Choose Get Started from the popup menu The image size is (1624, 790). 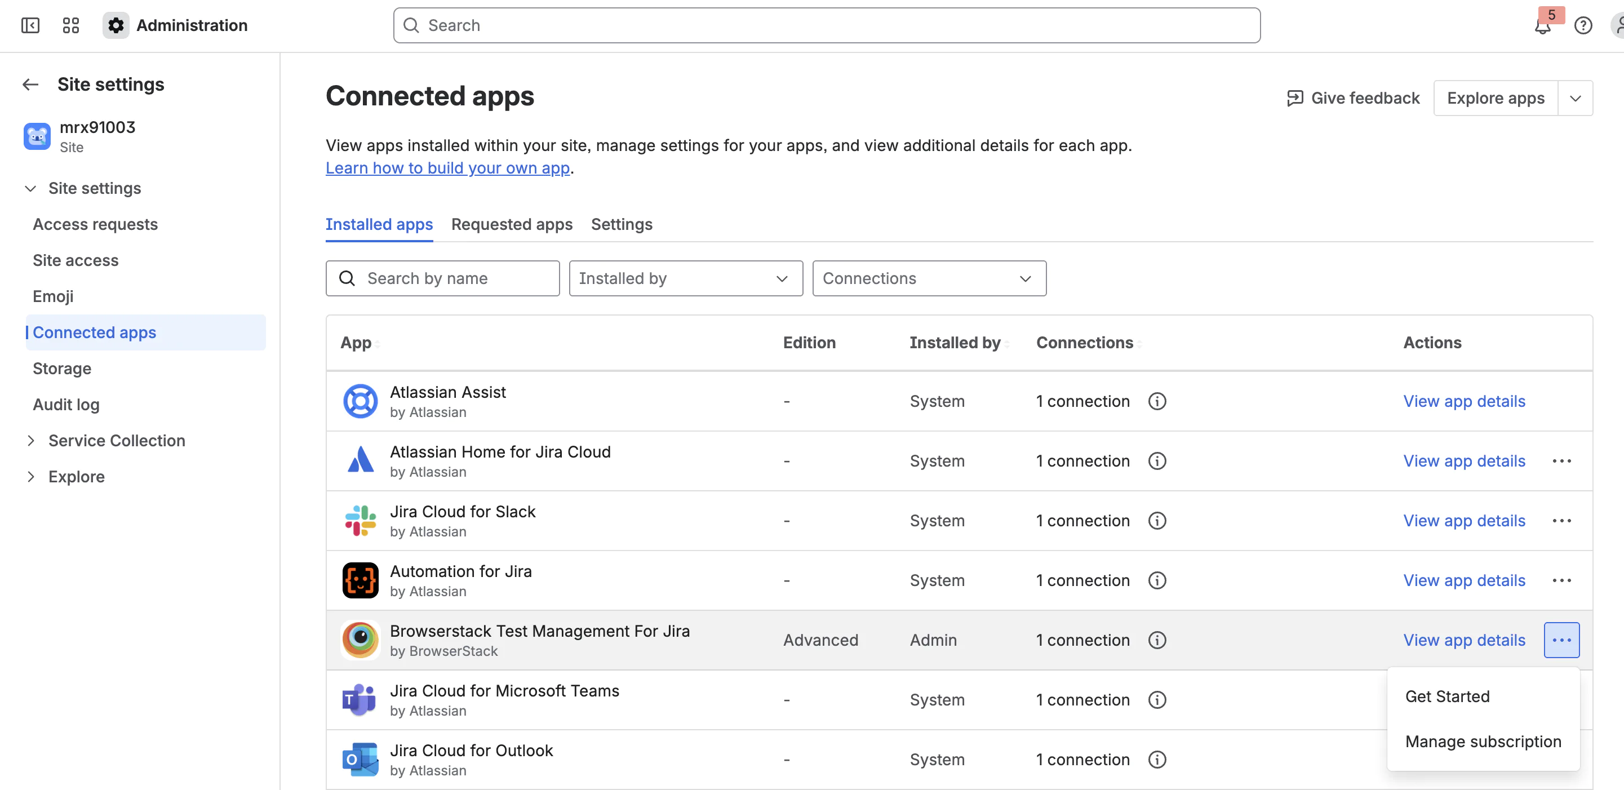pos(1483,696)
